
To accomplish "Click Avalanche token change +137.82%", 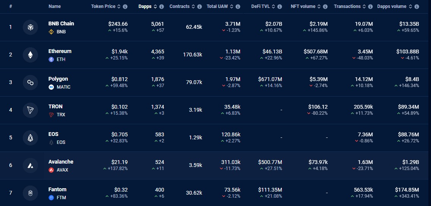I will point(117,169).
